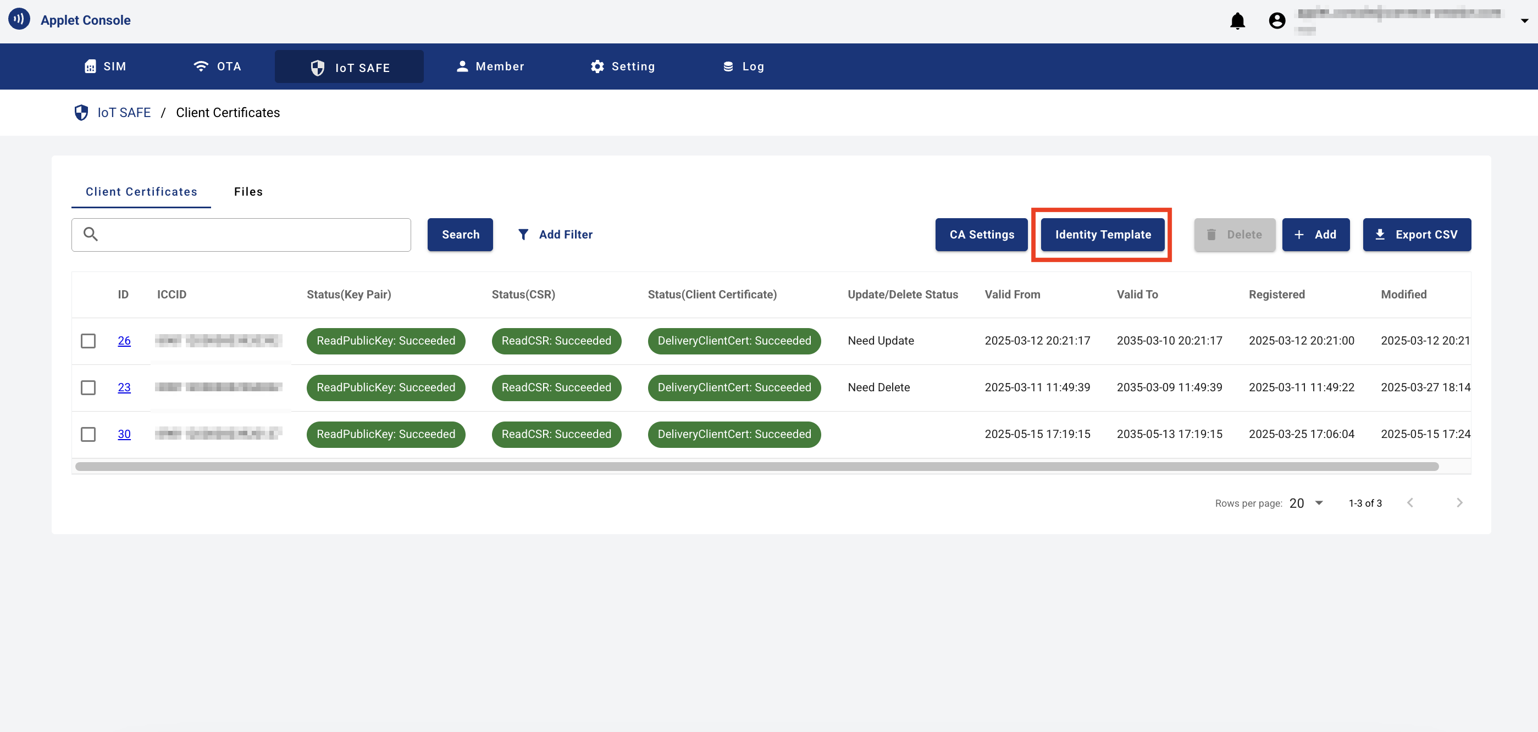Switch to the Files tab
The image size is (1538, 732).
pyautogui.click(x=248, y=192)
